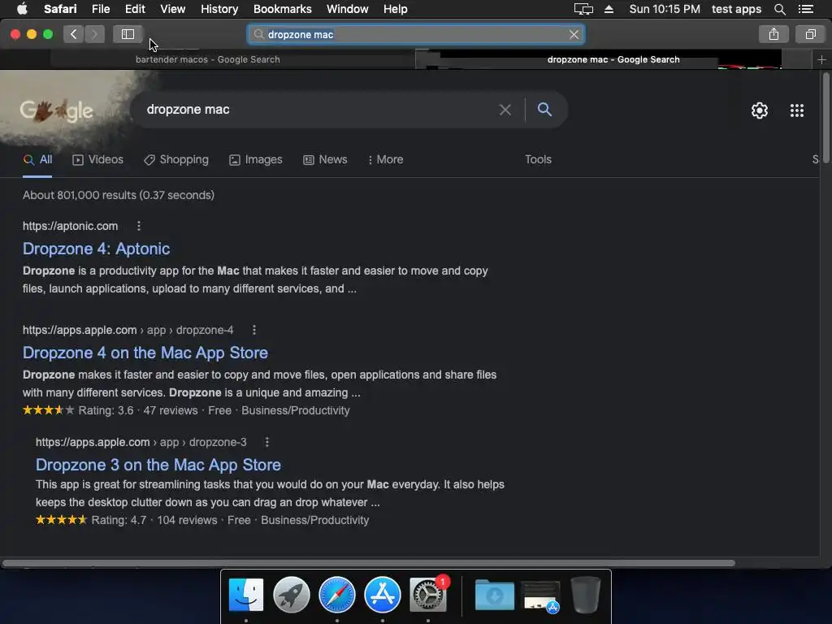Open options for aptonic.com result
This screenshot has width=832, height=624.
pos(139,226)
